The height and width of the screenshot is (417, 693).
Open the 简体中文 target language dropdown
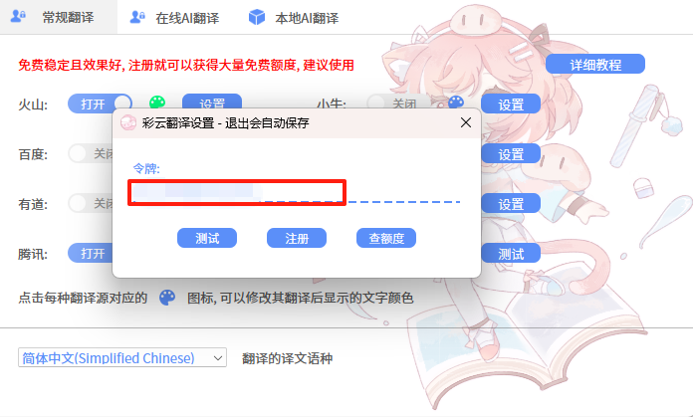click(122, 358)
